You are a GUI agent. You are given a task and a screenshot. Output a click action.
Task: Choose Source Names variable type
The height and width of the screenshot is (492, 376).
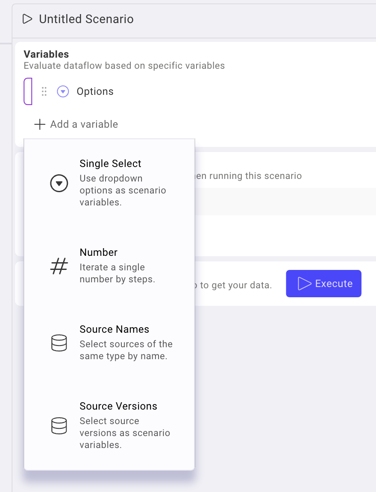point(109,343)
